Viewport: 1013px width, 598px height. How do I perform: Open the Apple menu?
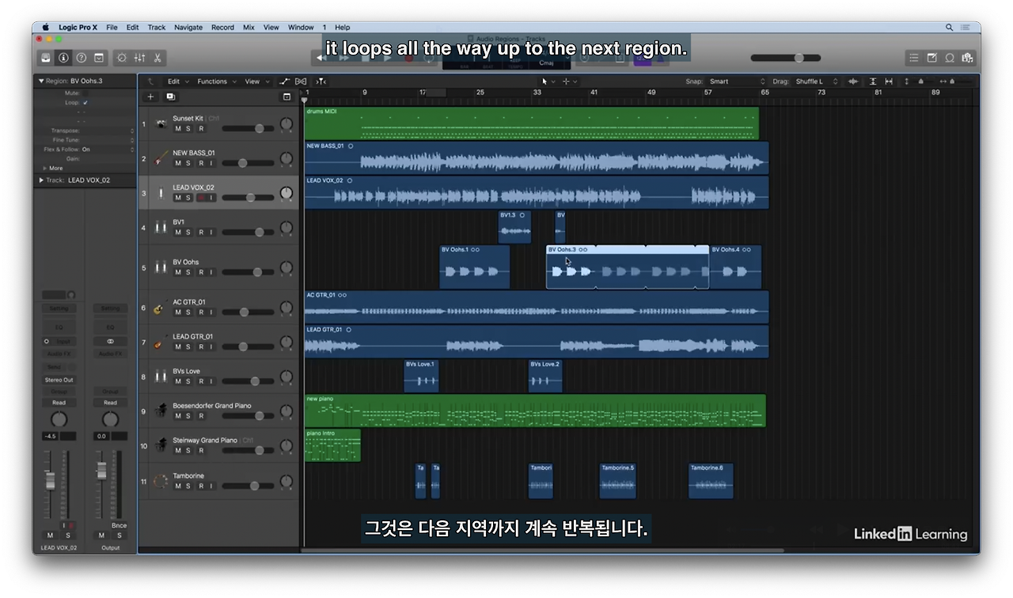click(46, 27)
